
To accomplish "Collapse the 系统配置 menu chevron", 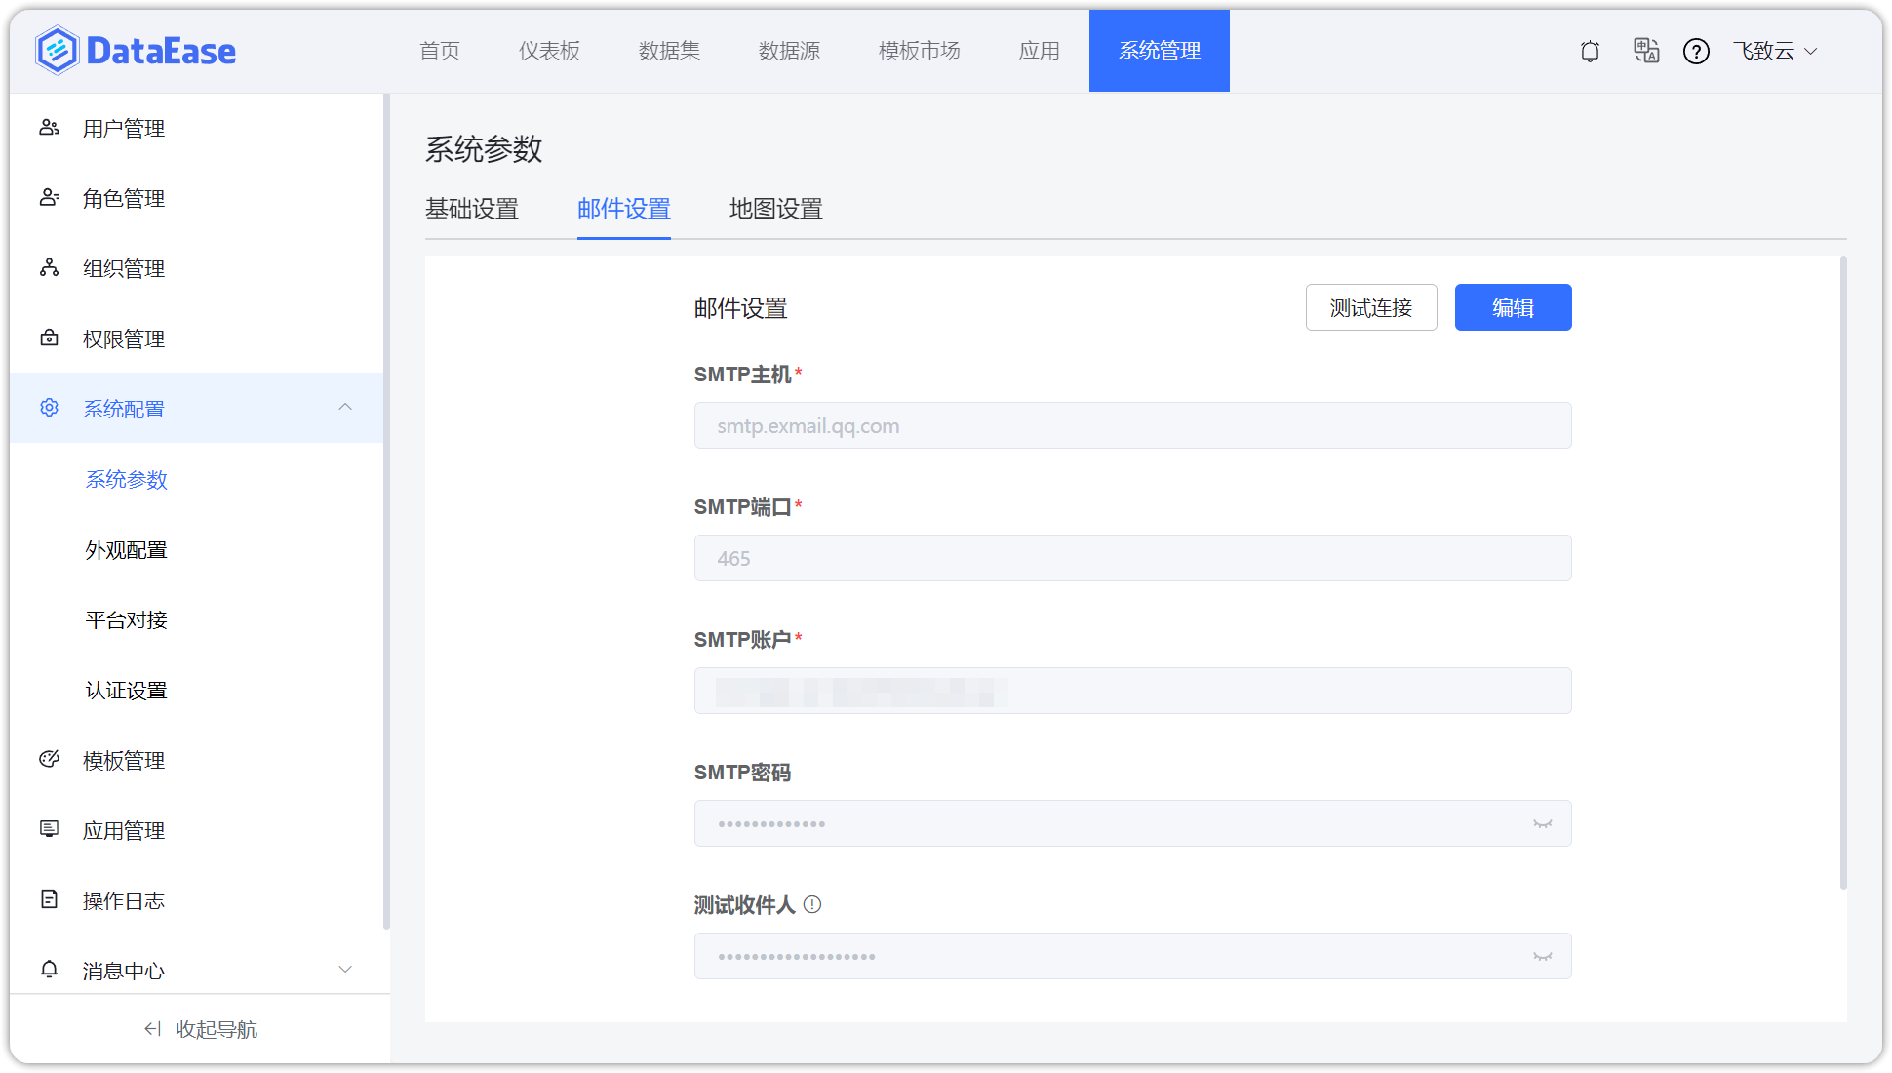I will tap(345, 408).
